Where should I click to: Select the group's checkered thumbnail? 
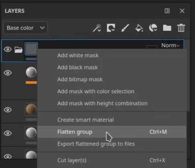(31, 49)
